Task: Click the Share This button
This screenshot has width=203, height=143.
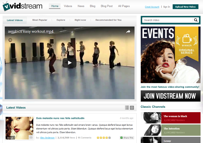Action: [x=127, y=138]
